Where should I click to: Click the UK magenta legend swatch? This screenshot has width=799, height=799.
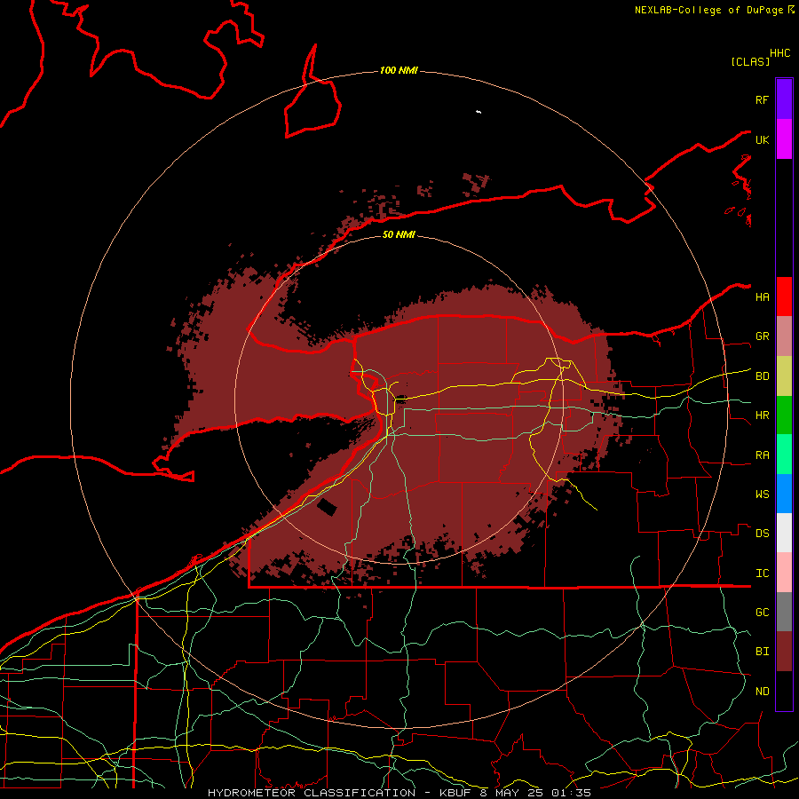click(784, 139)
